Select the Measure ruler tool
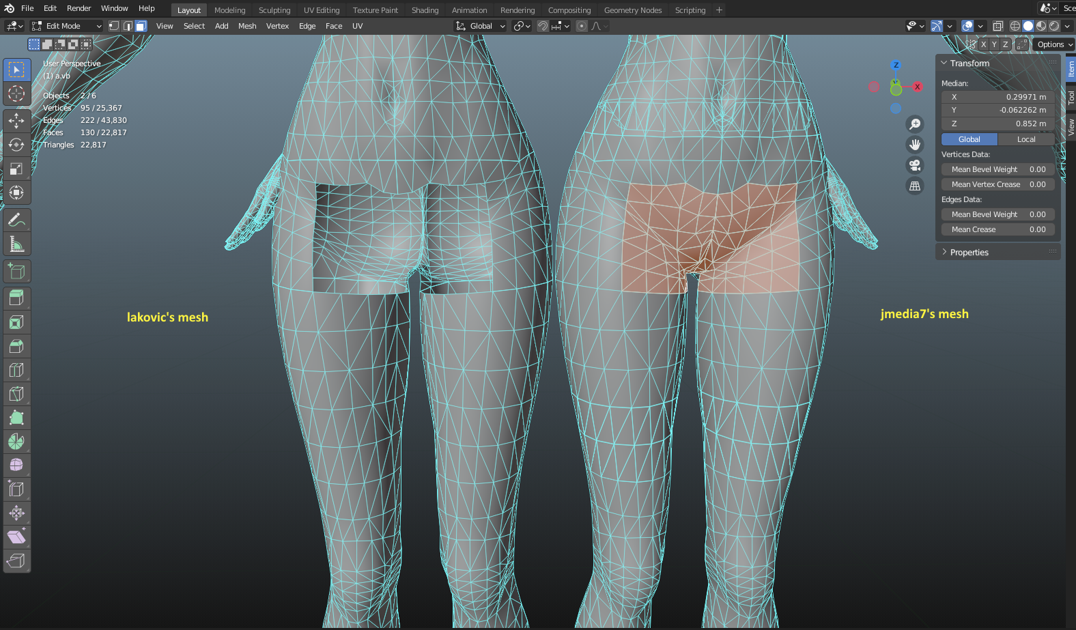The height and width of the screenshot is (630, 1076). pos(16,244)
